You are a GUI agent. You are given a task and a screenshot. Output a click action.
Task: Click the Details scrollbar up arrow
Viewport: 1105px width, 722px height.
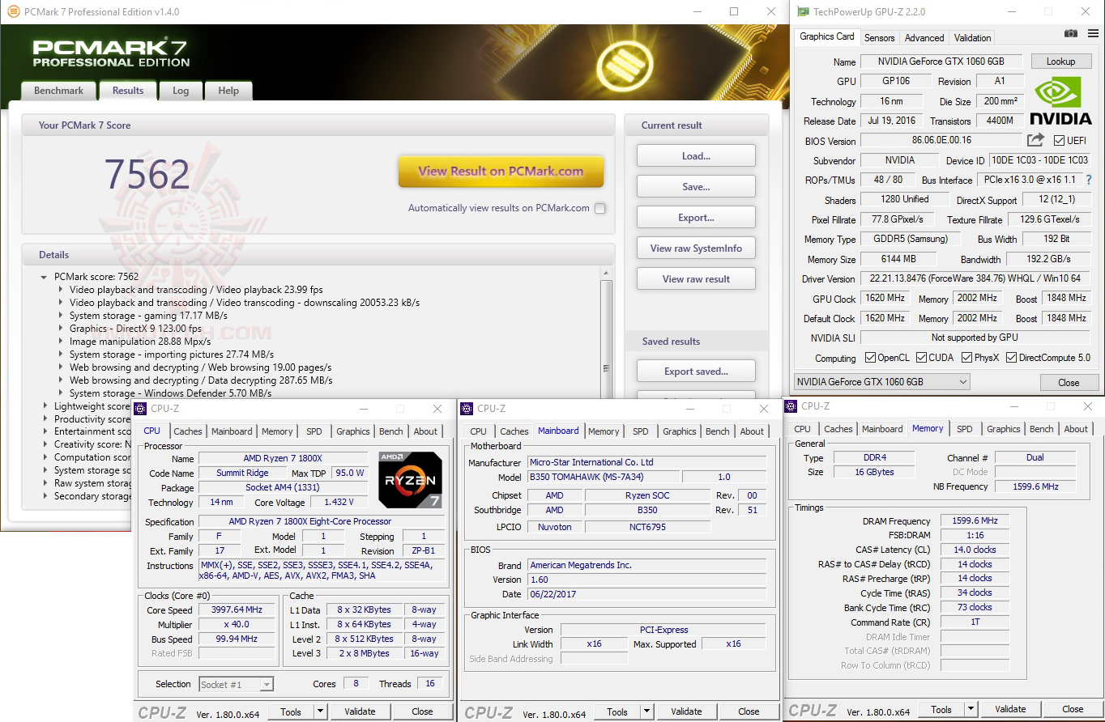click(x=607, y=275)
